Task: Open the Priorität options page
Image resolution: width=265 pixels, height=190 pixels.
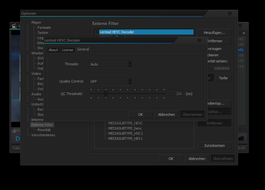Action: [44, 130]
